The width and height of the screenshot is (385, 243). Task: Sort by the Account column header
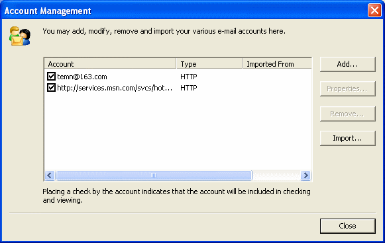[x=110, y=64]
